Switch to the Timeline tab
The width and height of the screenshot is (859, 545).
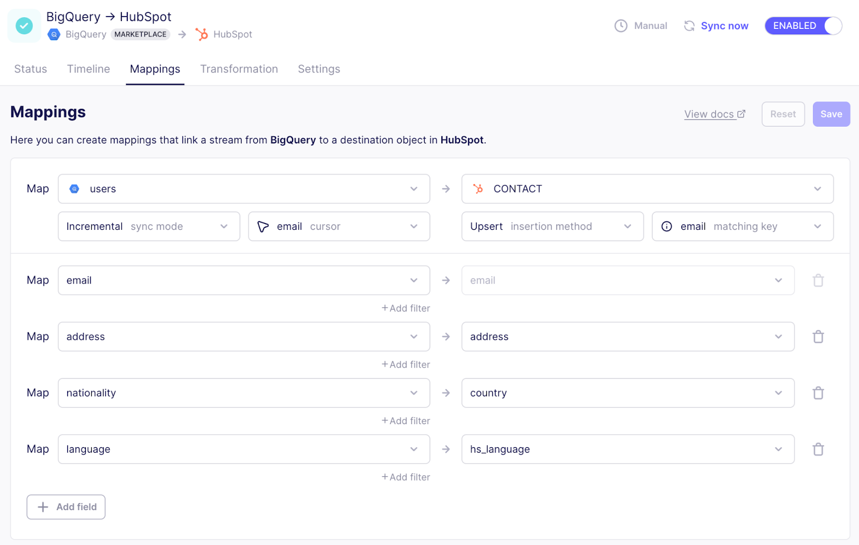(89, 69)
